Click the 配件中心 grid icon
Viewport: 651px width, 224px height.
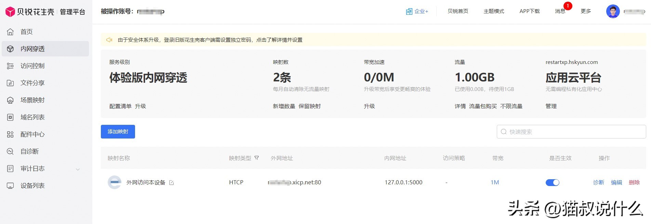pos(10,134)
